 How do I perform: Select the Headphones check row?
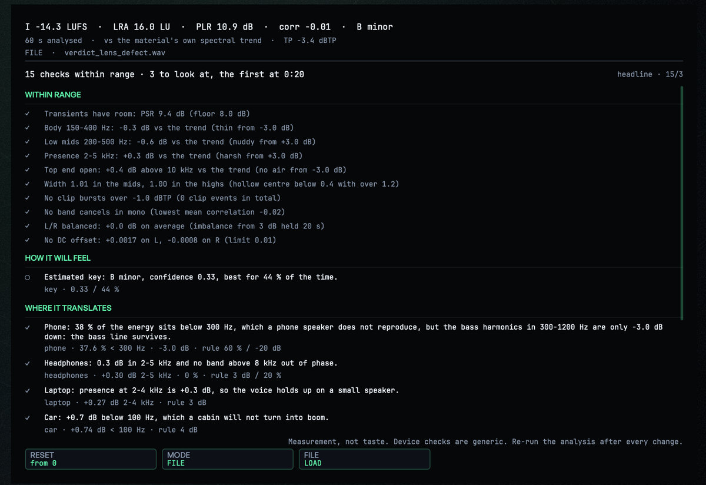tap(354, 369)
